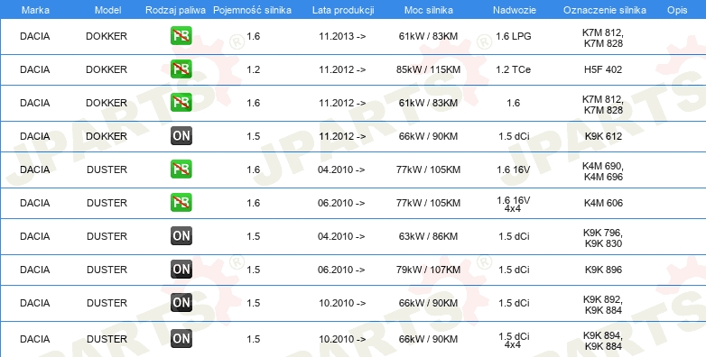Viewport: 706px width, 357px height.
Task: Click the Opis column header
Action: click(677, 10)
